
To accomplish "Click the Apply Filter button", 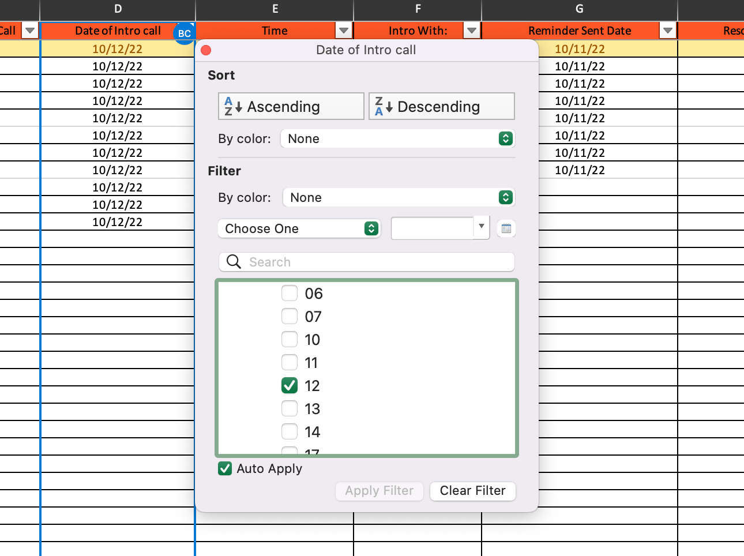I will (x=379, y=491).
